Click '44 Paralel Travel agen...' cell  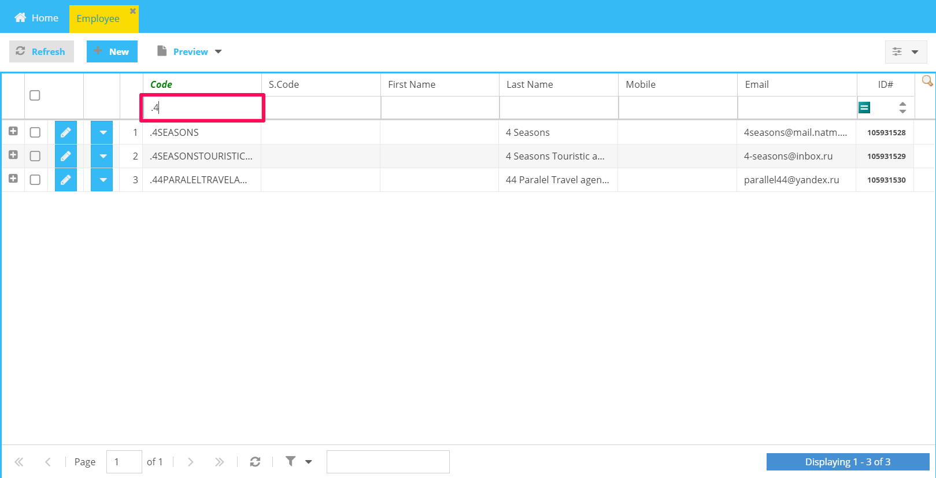pyautogui.click(x=558, y=180)
